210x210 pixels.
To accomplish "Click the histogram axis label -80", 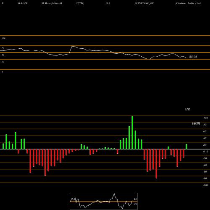I will [205, 178].
